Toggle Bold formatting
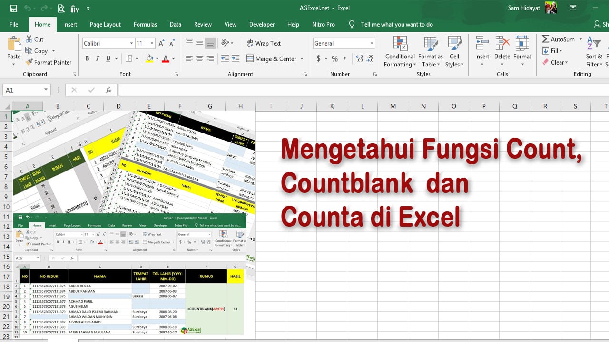This screenshot has width=609, height=342. (x=87, y=58)
